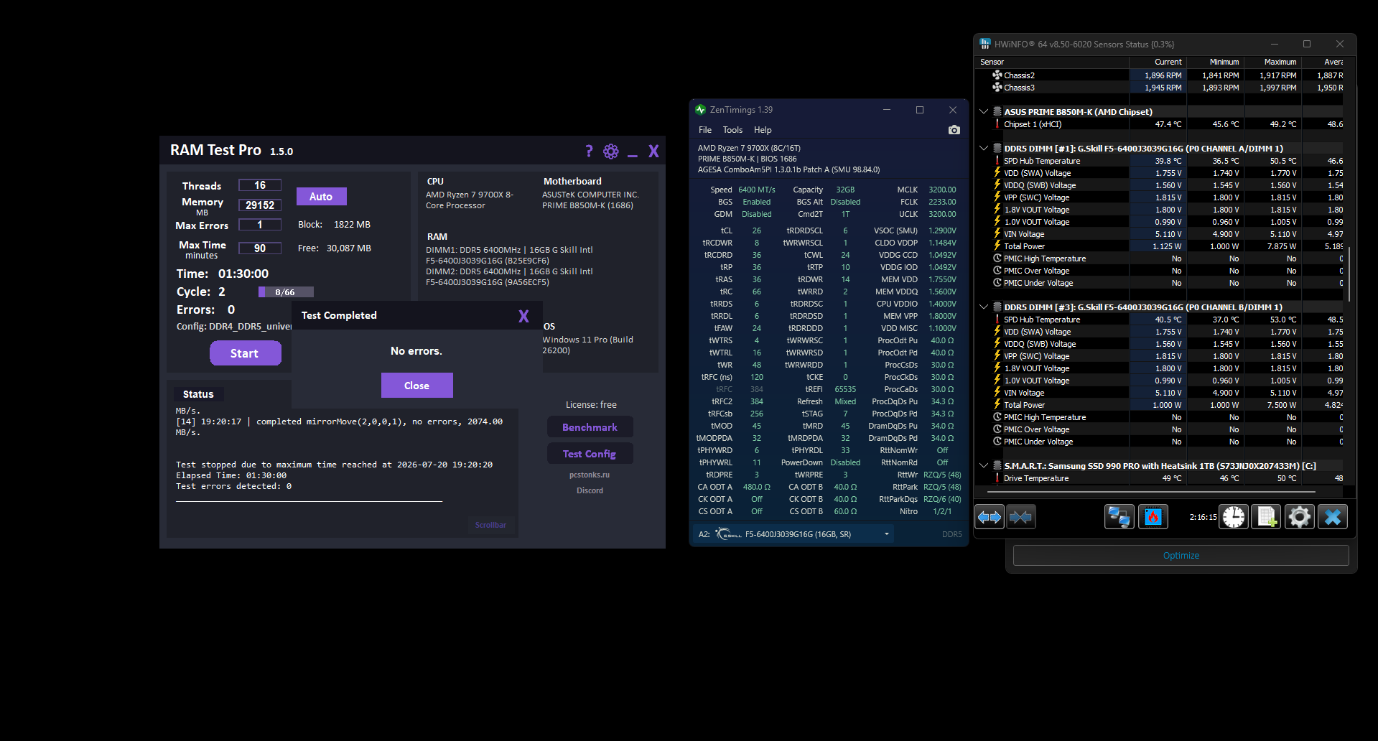Open HWiNFO remote network monitoring icon
The height and width of the screenshot is (741, 1378).
pos(1119,517)
